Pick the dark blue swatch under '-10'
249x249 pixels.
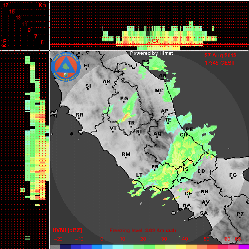point(76,247)
